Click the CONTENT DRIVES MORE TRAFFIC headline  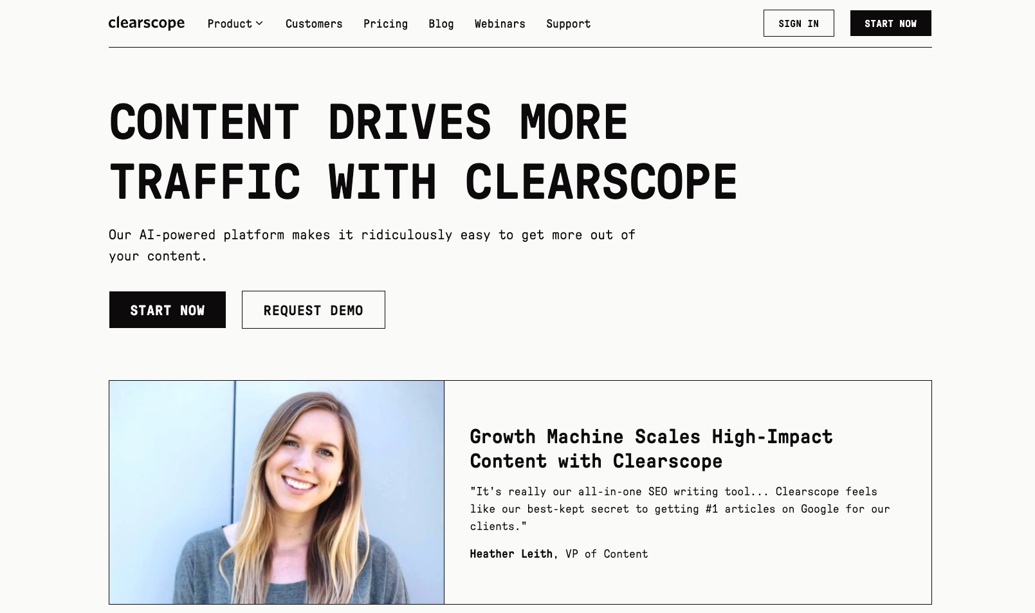pos(423,152)
